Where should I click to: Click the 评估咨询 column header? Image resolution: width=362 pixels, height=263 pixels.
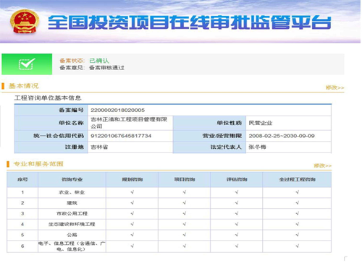click(x=237, y=179)
